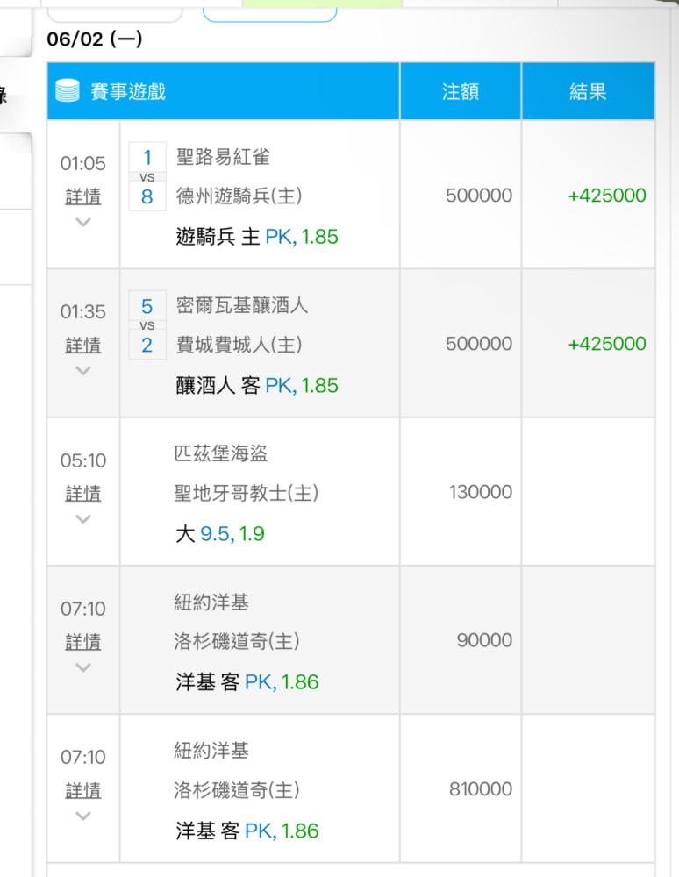Click score box 8 for 德州遊騎兵

point(147,196)
